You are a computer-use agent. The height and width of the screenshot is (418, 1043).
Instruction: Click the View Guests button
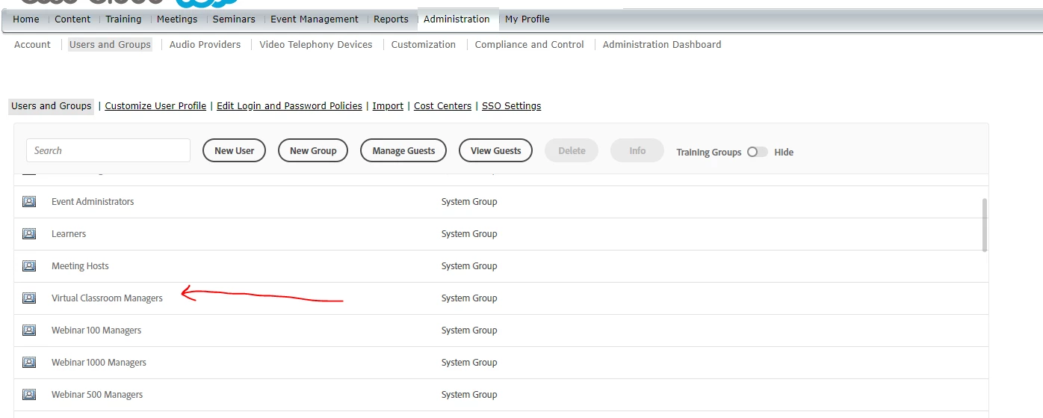[x=495, y=150]
